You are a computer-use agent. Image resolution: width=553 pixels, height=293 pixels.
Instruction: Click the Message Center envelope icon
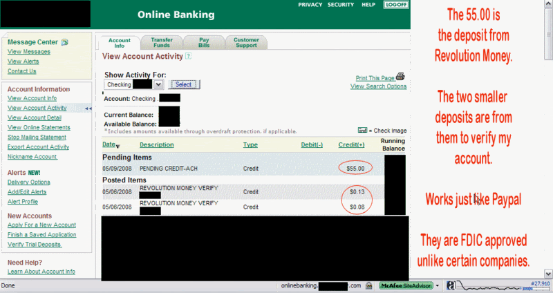coord(65,42)
